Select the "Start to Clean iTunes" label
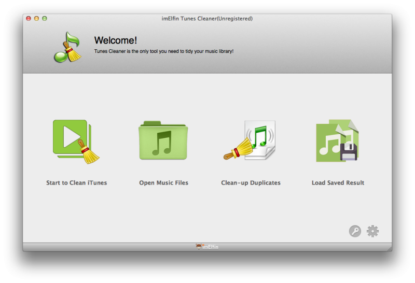This screenshot has height=283, width=415. pyautogui.click(x=76, y=183)
